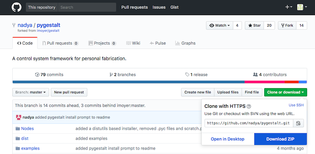View the 2 branches

[122, 74]
